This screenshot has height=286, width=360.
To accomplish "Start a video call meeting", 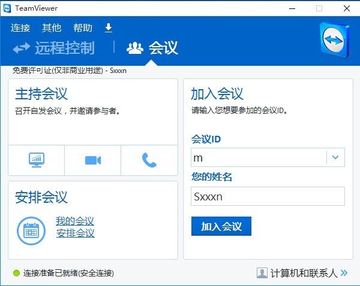I will (x=93, y=160).
